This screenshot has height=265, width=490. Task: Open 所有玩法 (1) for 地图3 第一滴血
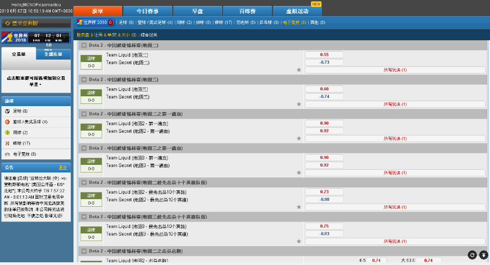pyautogui.click(x=395, y=173)
